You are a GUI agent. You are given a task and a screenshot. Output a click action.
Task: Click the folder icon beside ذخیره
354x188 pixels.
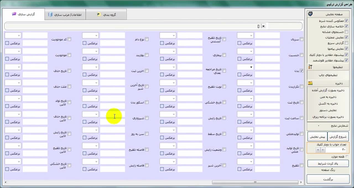310,83
